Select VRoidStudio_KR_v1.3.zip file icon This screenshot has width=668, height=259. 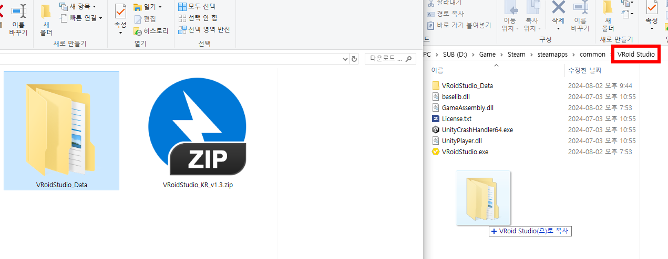click(198, 125)
